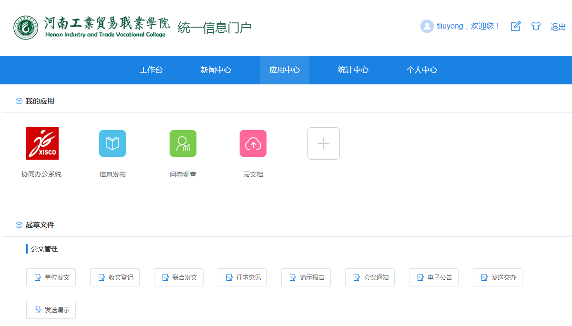Image resolution: width=572 pixels, height=326 pixels.
Task: Click the shirt theme icon in header
Action: (536, 26)
